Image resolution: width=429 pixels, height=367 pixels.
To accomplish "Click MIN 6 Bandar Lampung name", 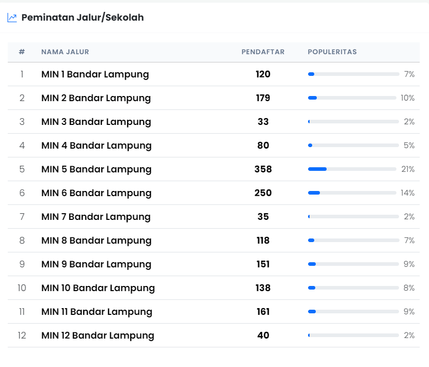I will pos(96,193).
